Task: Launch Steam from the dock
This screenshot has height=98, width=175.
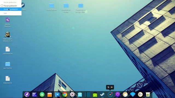Action: [102, 94]
